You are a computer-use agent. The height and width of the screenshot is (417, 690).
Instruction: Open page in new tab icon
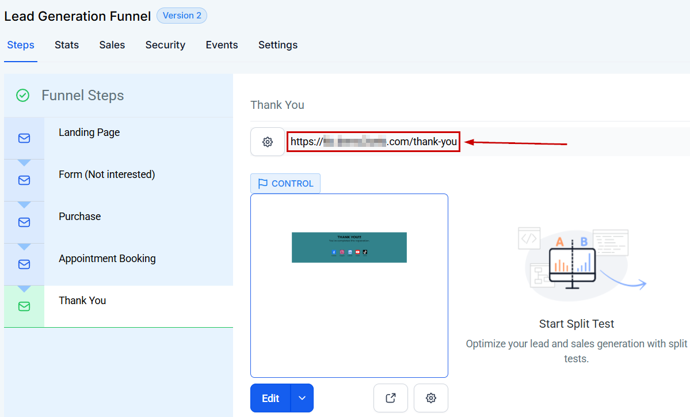391,398
